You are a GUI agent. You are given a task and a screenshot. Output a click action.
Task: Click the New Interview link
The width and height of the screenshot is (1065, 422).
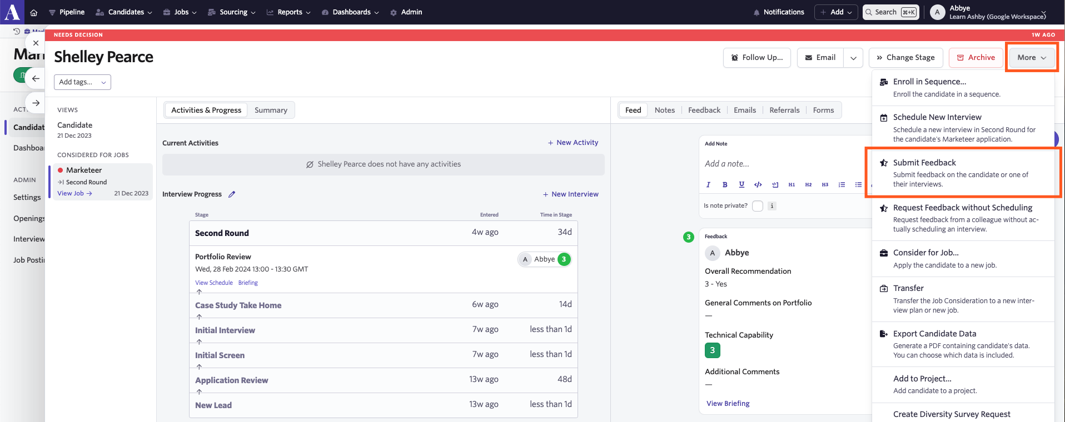click(x=571, y=194)
